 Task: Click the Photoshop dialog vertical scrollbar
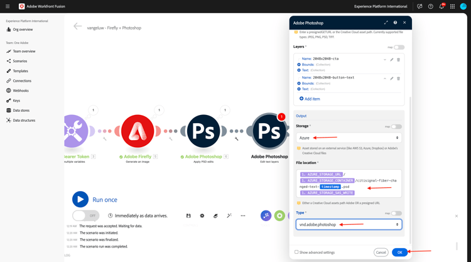(x=410, y=170)
